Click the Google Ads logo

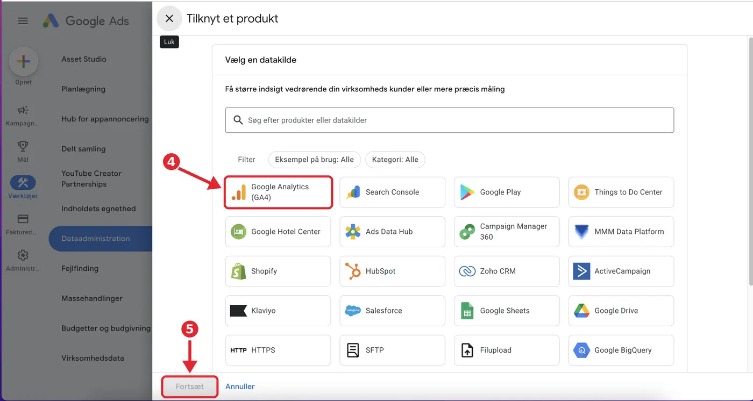(x=86, y=21)
